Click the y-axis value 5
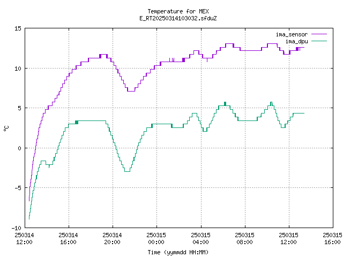The height and width of the screenshot is (257, 343). click(20, 108)
